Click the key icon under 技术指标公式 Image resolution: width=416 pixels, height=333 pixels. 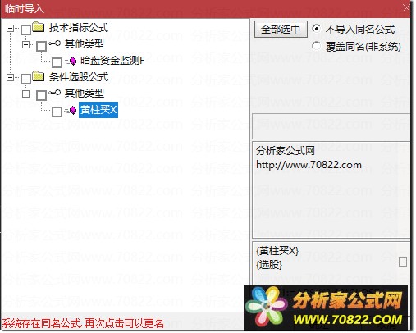(54, 43)
